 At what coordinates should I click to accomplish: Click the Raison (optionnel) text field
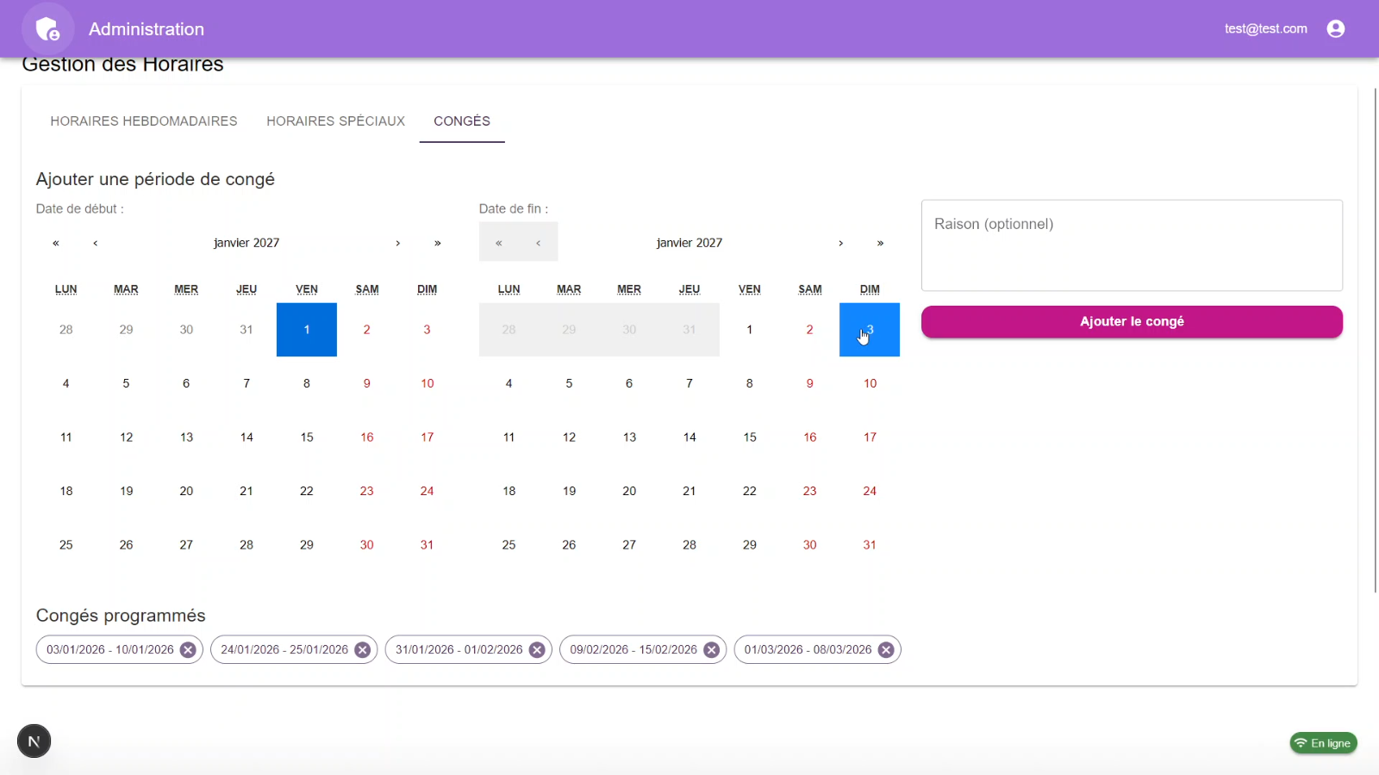[x=1132, y=245]
